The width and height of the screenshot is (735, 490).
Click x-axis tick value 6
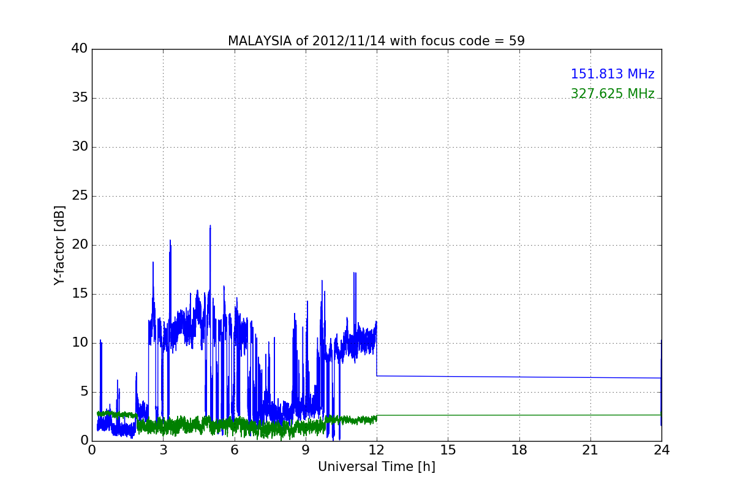coord(234,450)
